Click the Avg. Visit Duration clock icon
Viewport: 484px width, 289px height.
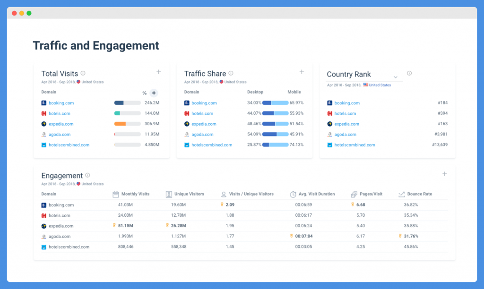point(293,194)
